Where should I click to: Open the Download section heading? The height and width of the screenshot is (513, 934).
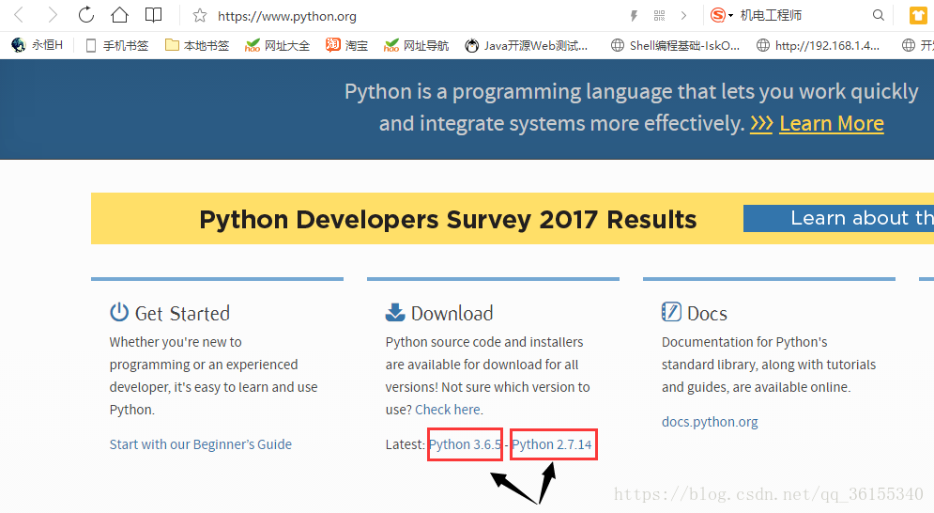pyautogui.click(x=452, y=313)
